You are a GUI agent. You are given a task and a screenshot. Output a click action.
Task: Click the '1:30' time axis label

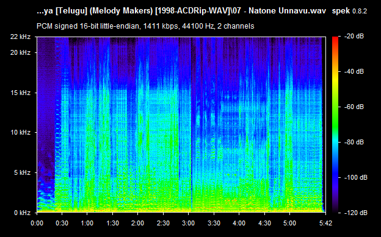click(x=112, y=223)
